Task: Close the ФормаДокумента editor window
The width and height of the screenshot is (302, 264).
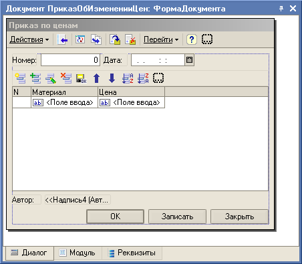Action: coord(293,9)
